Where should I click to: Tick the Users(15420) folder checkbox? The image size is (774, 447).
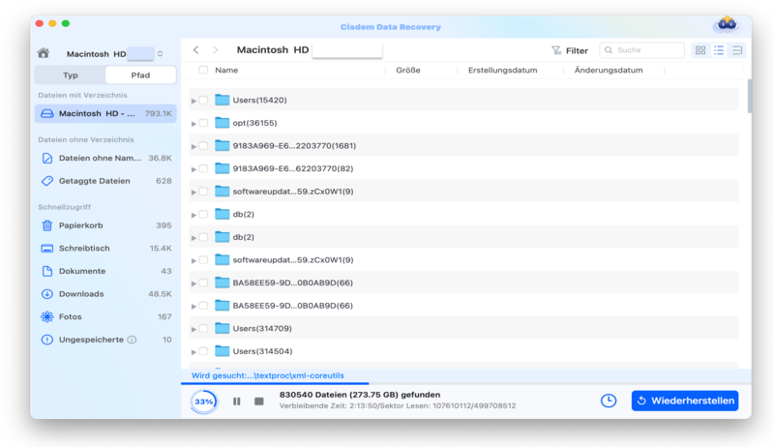(203, 101)
